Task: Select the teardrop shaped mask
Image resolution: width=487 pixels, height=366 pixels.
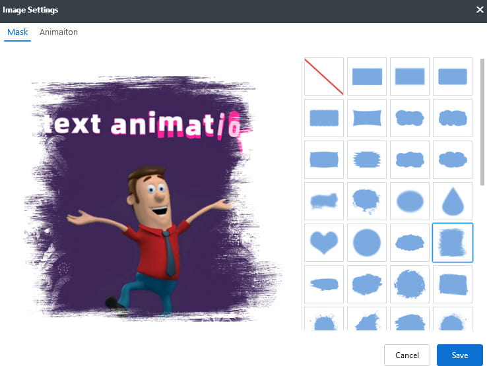Action: click(x=453, y=201)
